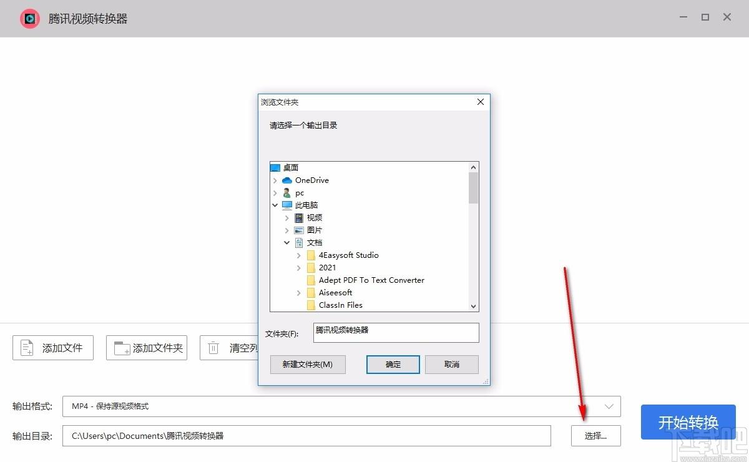Close the 浏览文件夹 dialog
Viewport: 749px width, 462px height.
click(480, 102)
